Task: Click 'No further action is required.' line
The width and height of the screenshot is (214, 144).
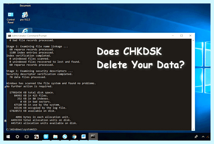Action: point(29,86)
